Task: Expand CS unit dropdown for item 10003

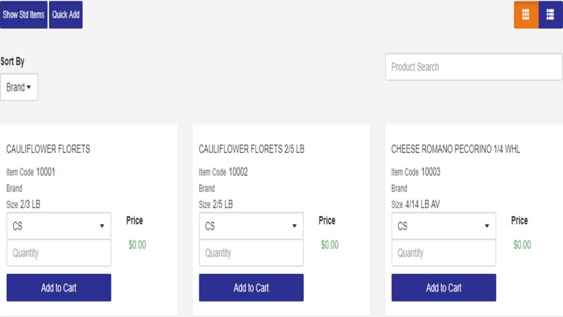Action: tap(444, 226)
